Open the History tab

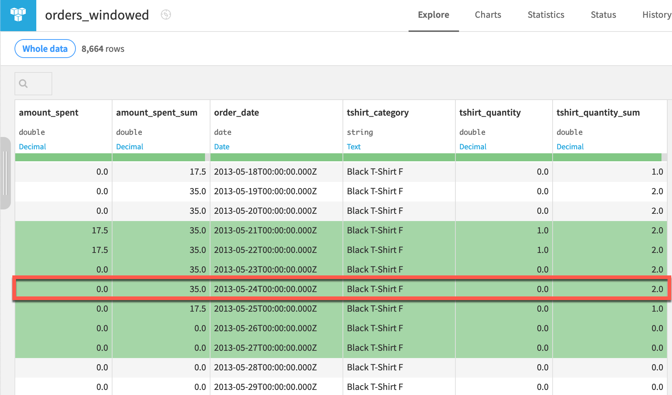point(656,15)
